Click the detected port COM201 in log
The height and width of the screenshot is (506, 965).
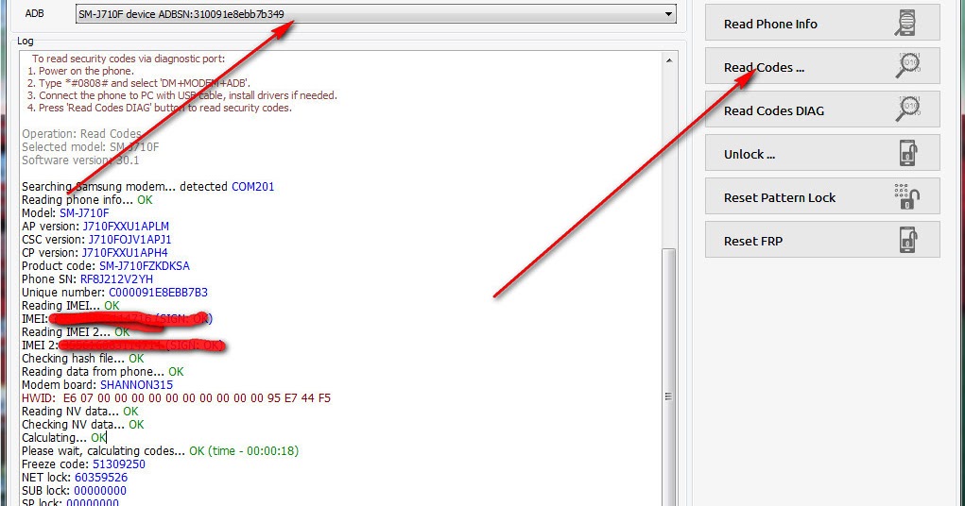[253, 186]
